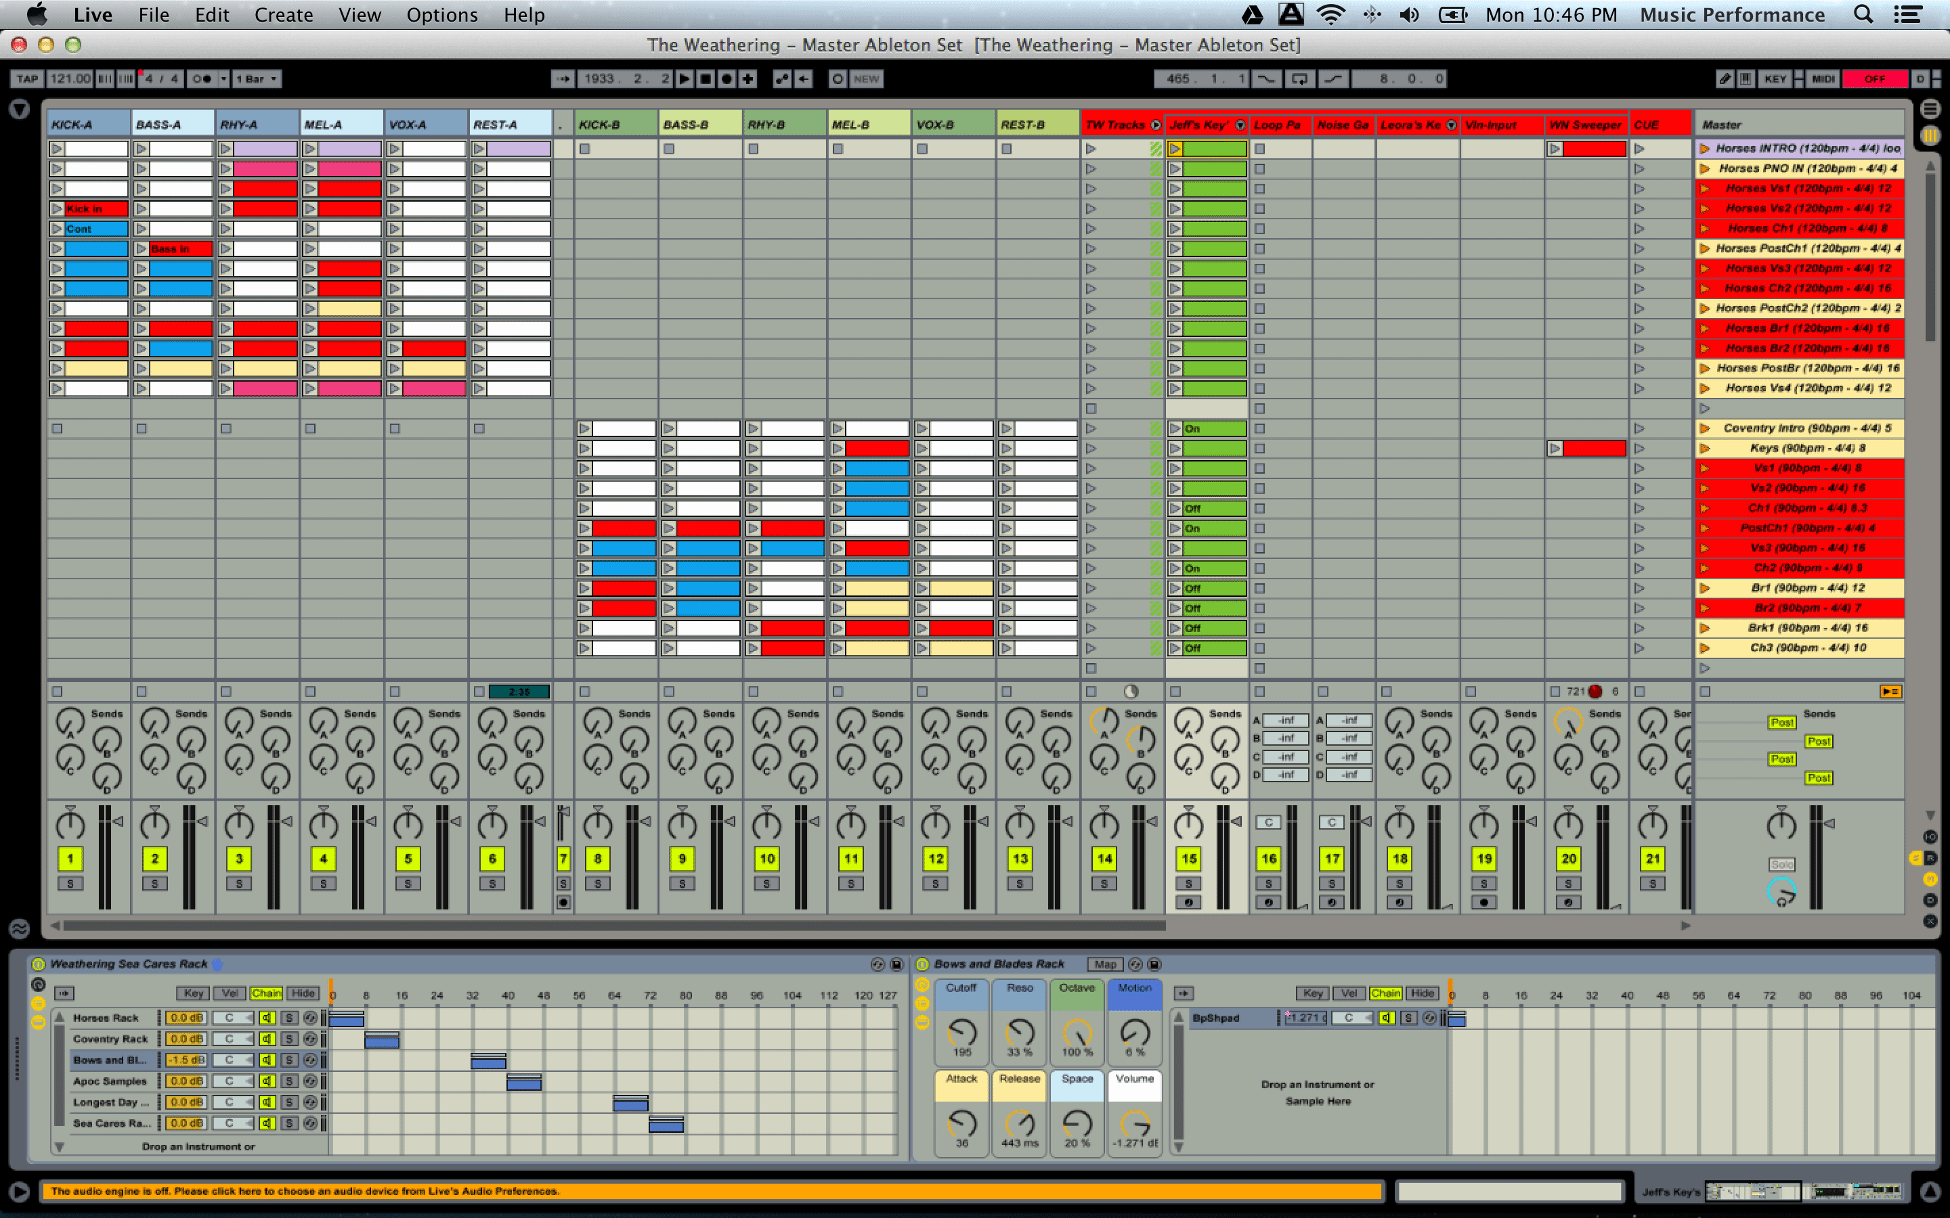Click the audio engine off status message
Image resolution: width=1950 pixels, height=1218 pixels.
coord(712,1191)
